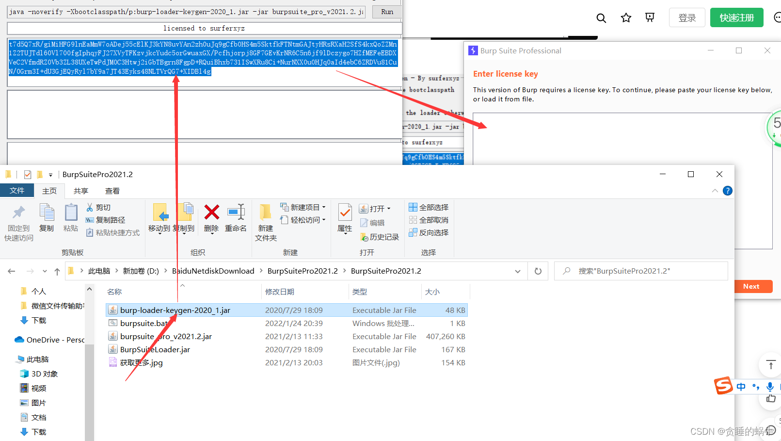Click the Rename (重命名) icon
Screen dimensions: 781x441
[x=236, y=212]
